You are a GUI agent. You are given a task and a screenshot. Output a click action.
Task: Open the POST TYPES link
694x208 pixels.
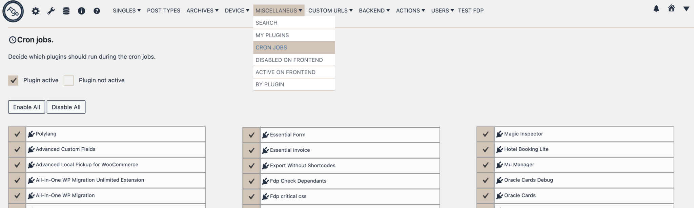[x=164, y=11]
